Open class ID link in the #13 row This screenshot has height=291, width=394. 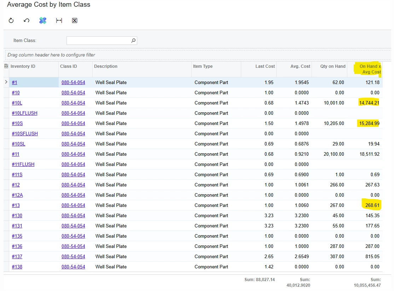73,205
